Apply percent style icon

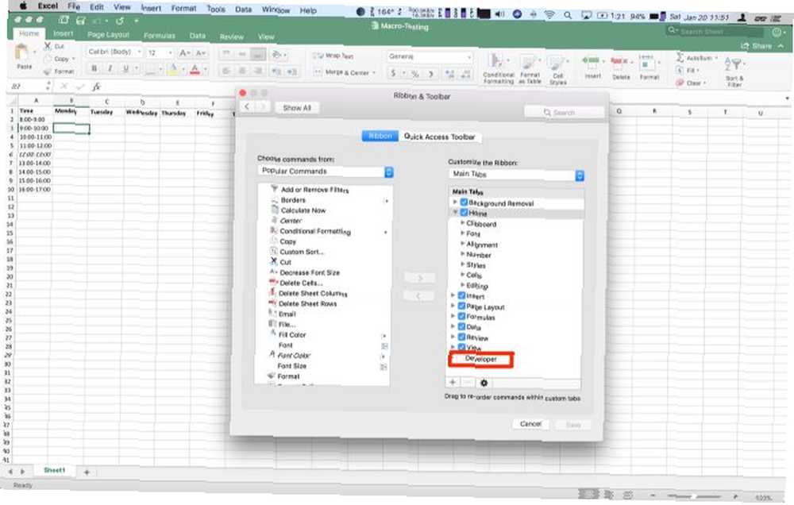(414, 74)
